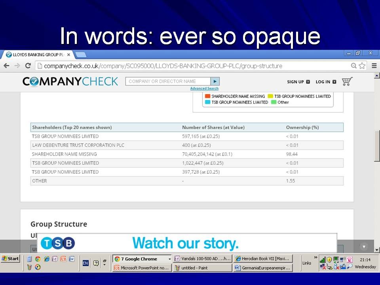The height and width of the screenshot is (285, 380).
Task: Click the Company Check logo
Action: 70,82
